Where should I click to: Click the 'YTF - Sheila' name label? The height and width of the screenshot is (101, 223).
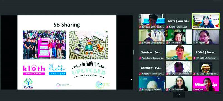click(x=199, y=27)
